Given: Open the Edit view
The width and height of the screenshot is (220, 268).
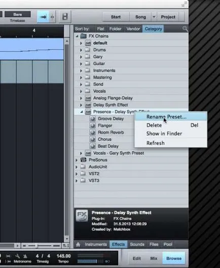Looking at the screenshot, I should click(137, 258).
